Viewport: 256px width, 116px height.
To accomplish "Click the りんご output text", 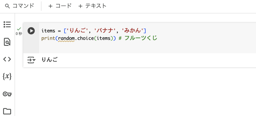I will click(x=50, y=60).
